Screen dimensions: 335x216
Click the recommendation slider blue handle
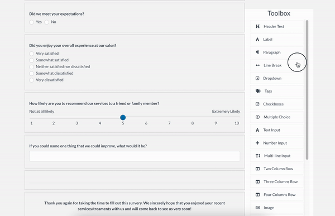123,117
